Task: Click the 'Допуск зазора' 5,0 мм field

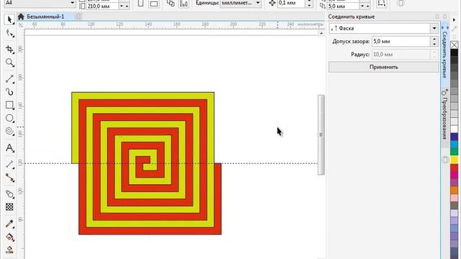Action: 401,42
